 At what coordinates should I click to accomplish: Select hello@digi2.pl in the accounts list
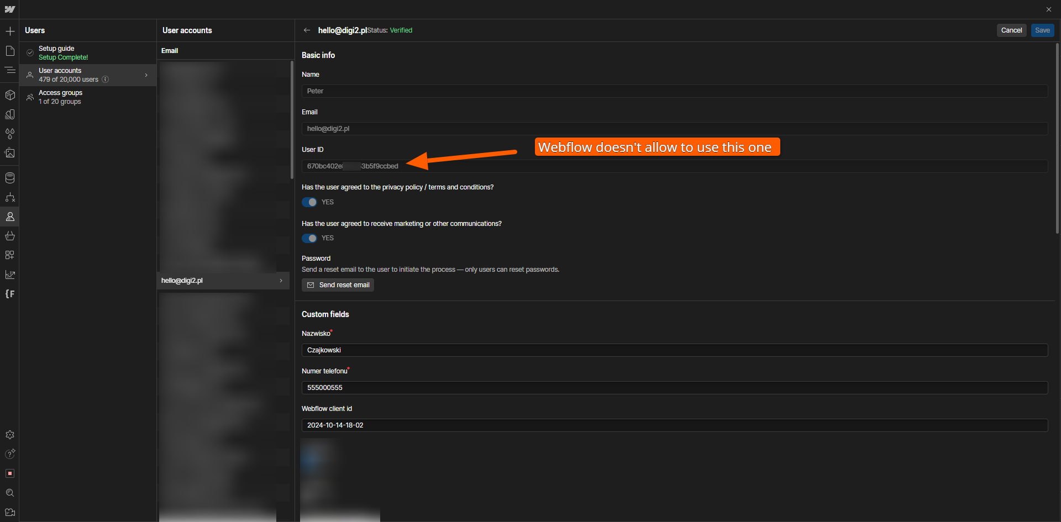223,281
